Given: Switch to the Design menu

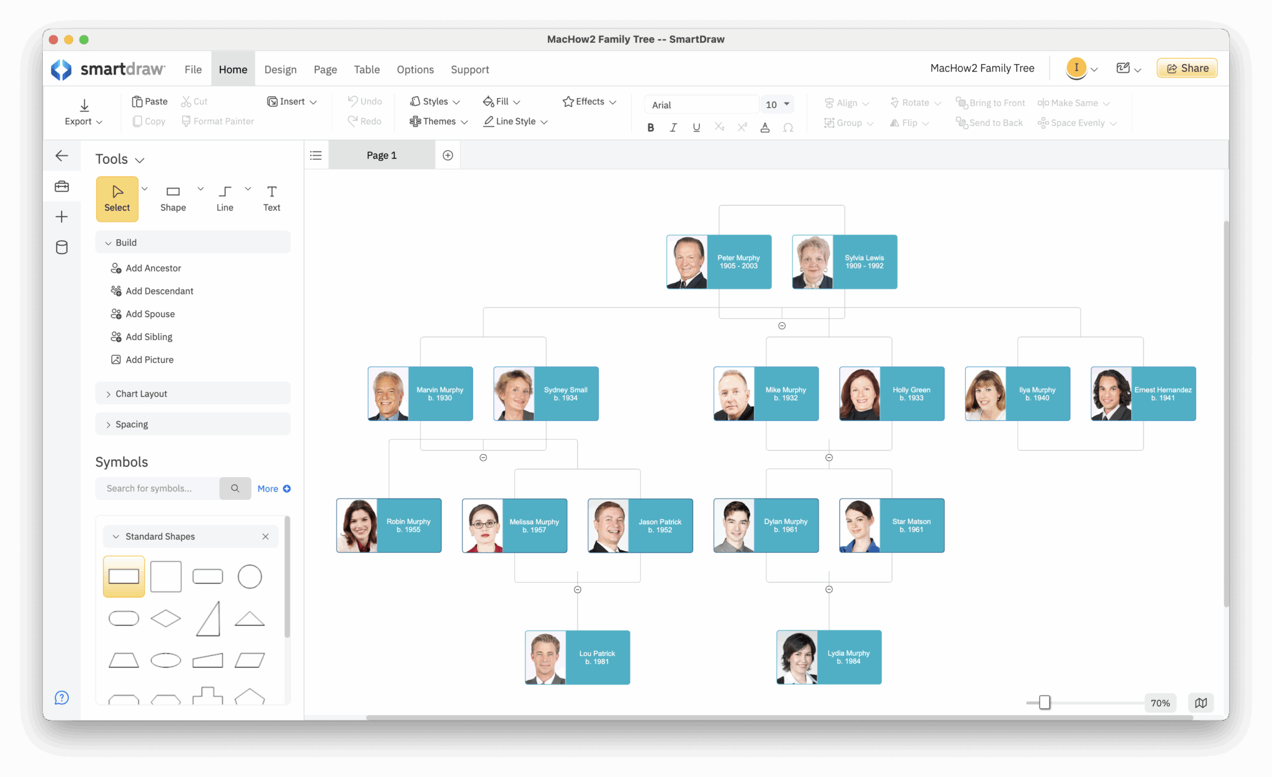Looking at the screenshot, I should click(x=280, y=69).
